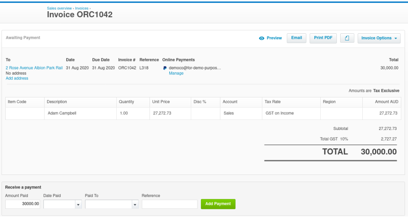Click the Date Paid input field

click(60, 205)
